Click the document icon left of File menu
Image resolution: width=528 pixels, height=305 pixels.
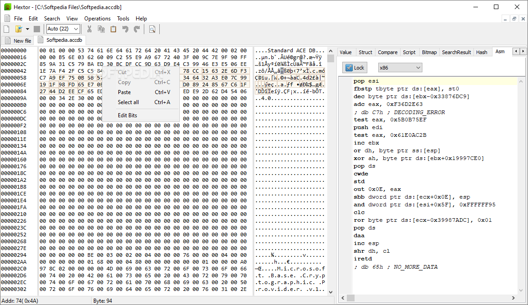click(7, 19)
